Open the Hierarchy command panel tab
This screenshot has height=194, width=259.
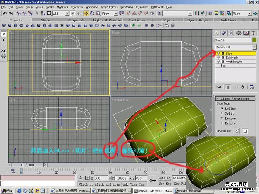click(231, 33)
